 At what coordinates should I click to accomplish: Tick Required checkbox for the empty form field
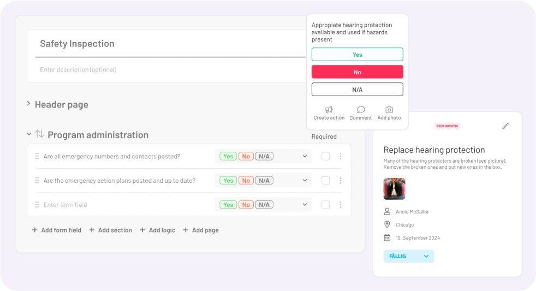325,205
